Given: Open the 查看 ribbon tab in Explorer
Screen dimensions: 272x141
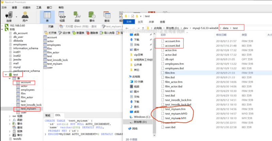Looking at the screenshot, I should tap(163, 22).
